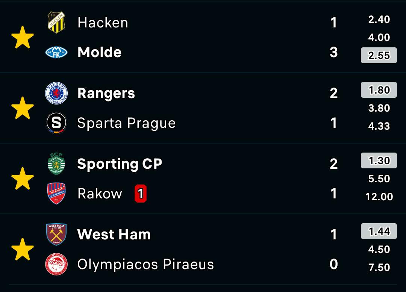Click the Sporting CP crest
Viewport: 406px width, 292px height.
[x=56, y=164]
